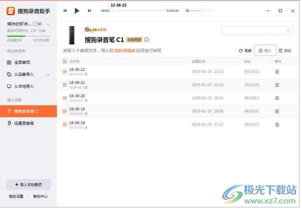Click the search magnifier icon
The image size is (302, 209).
pos(288,30)
